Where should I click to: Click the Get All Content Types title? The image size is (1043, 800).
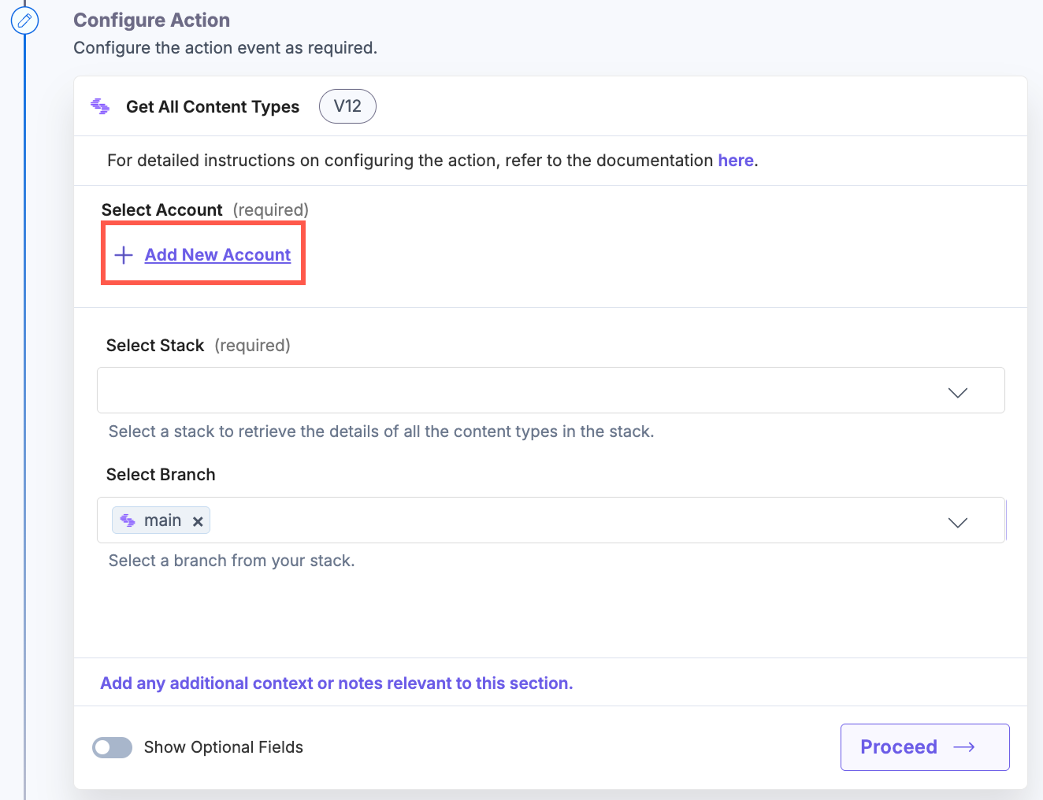(213, 107)
